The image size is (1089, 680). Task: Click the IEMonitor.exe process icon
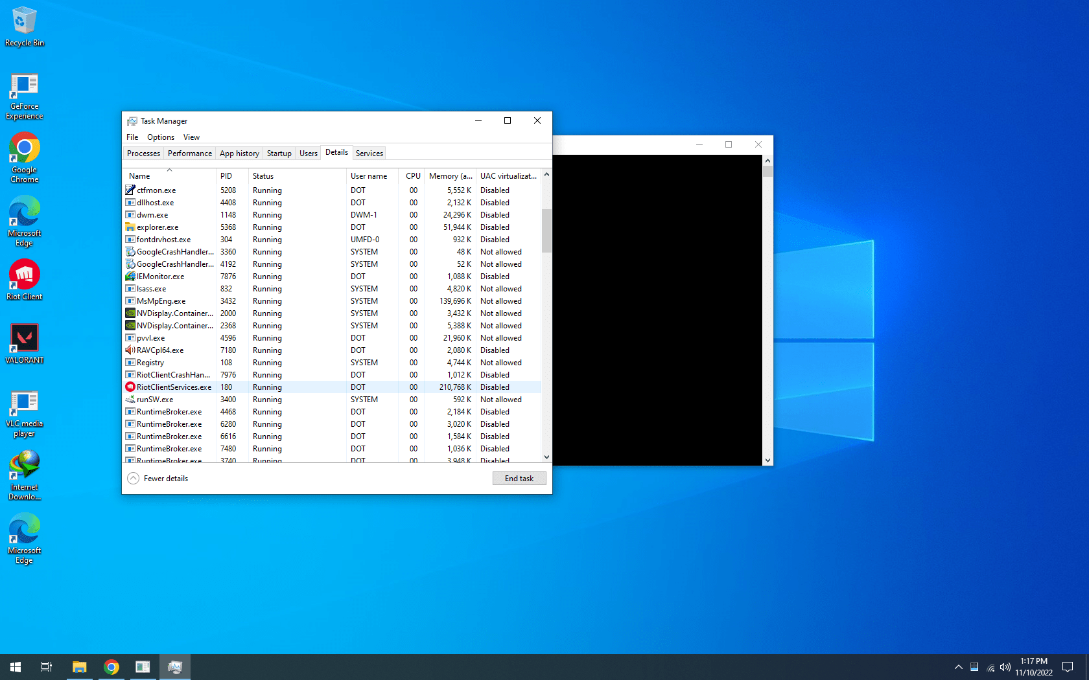[130, 277]
